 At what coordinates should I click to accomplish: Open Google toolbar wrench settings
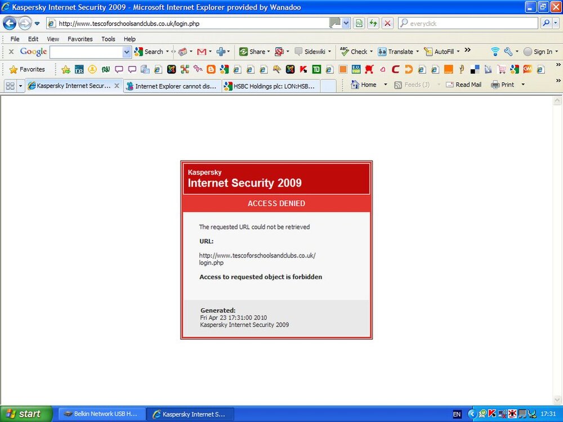point(508,52)
